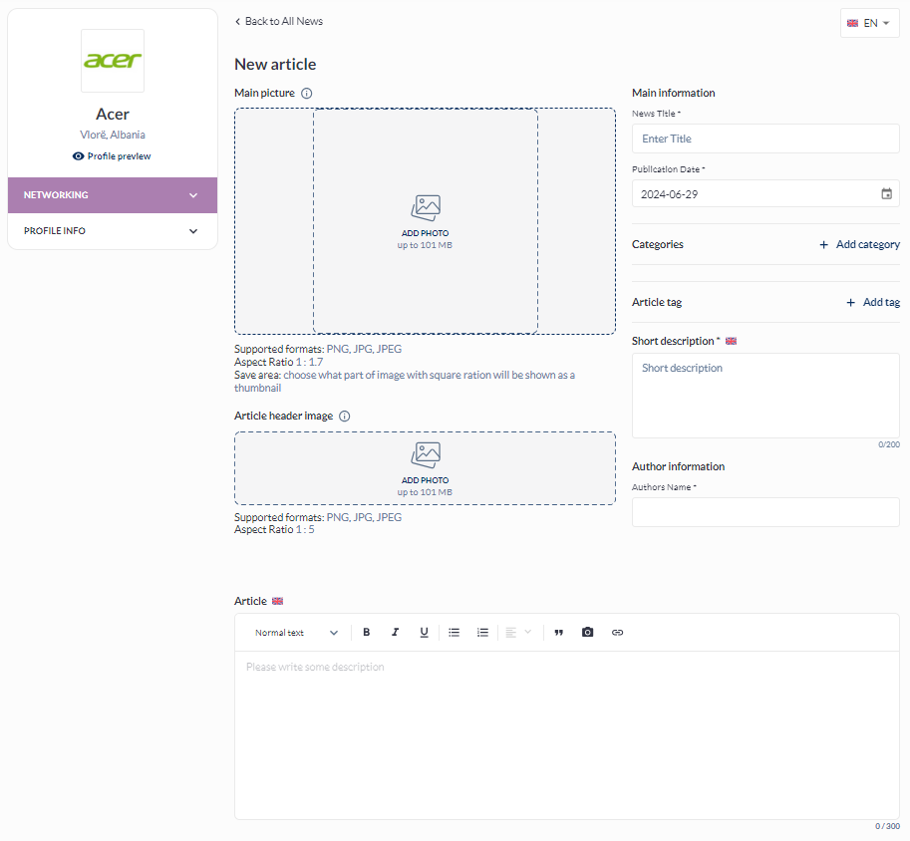Insert a hyperlink in the article
The width and height of the screenshot is (910, 841).
617,633
